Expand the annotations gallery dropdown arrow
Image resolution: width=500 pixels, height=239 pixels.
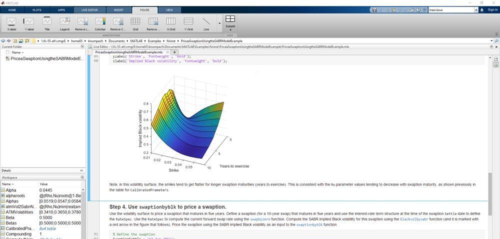coord(219,23)
